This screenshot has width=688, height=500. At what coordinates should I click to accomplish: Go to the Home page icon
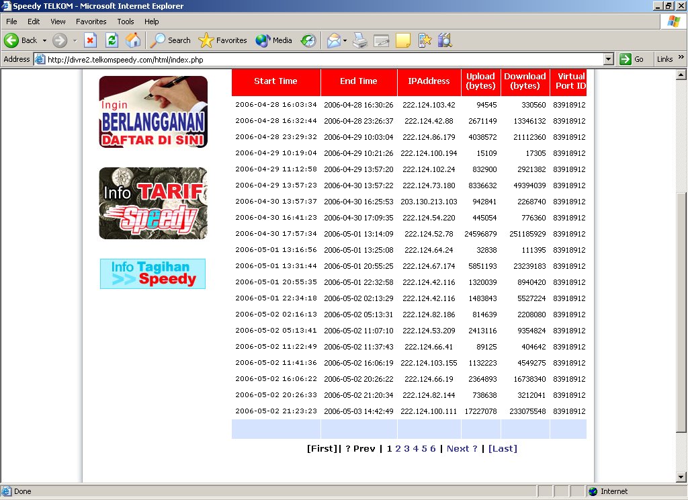click(x=133, y=40)
